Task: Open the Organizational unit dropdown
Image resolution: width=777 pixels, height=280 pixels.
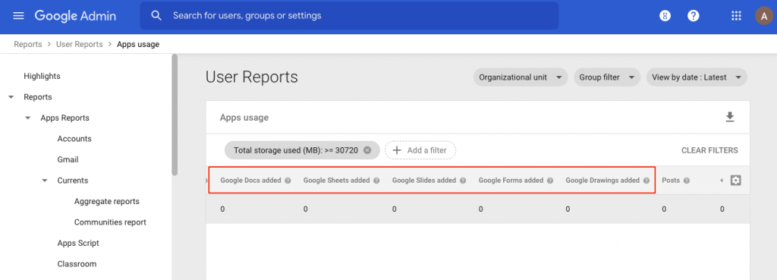Action: [x=521, y=77]
